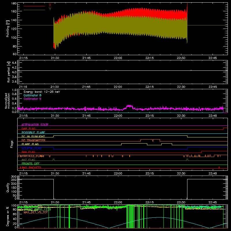Click the 0.4 tick on modulation axis
The width and height of the screenshot is (231, 231).
click(14, 103)
